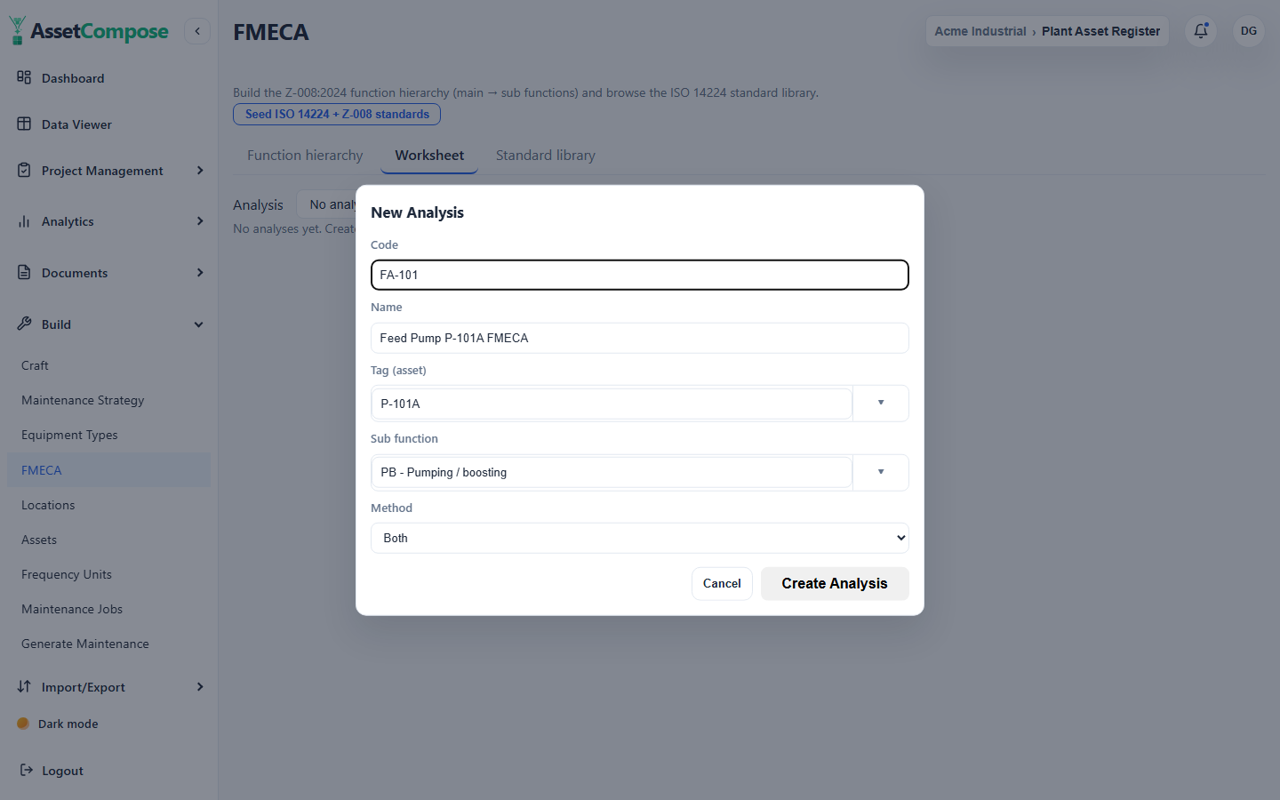The image size is (1280, 800).
Task: Open the DG user avatar menu
Action: click(1249, 31)
